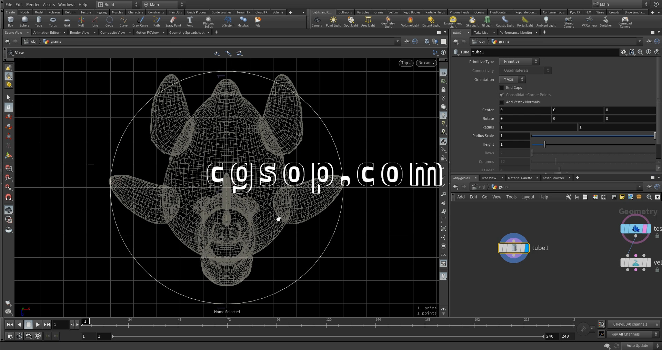Play the timeline forward
The height and width of the screenshot is (350, 662).
click(38, 325)
